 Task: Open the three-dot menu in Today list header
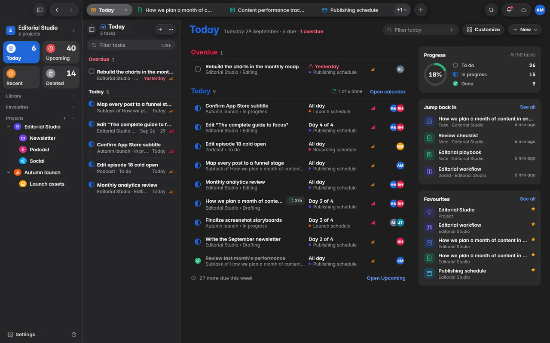tap(171, 30)
